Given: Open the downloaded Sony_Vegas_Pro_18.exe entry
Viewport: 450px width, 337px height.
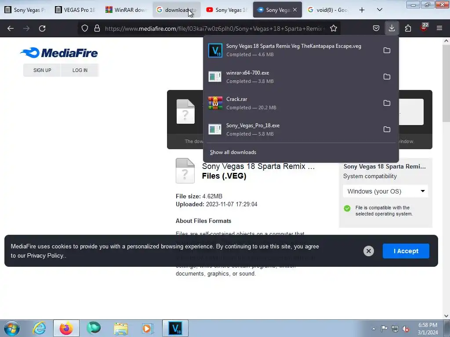Looking at the screenshot, I should (x=290, y=129).
